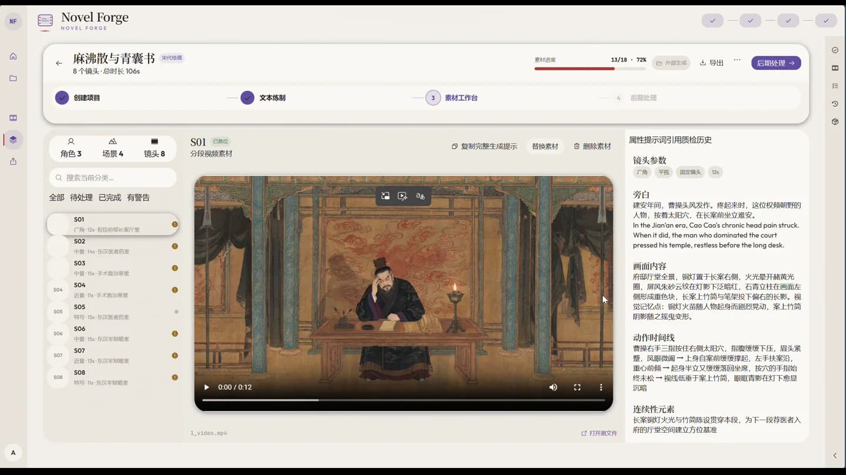Click the 宋代绘画 style tag
Image resolution: width=846 pixels, height=475 pixels.
pos(172,58)
